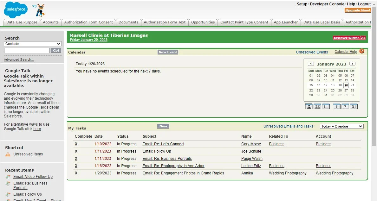The width and height of the screenshot is (377, 201).
Task: Click the Discover Winter '23 button
Action: [349, 38]
